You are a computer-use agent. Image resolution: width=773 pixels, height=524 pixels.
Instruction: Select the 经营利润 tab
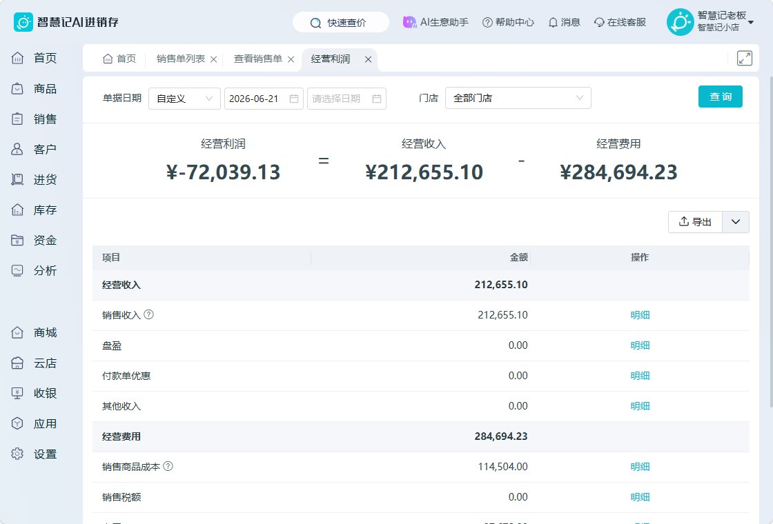[331, 59]
